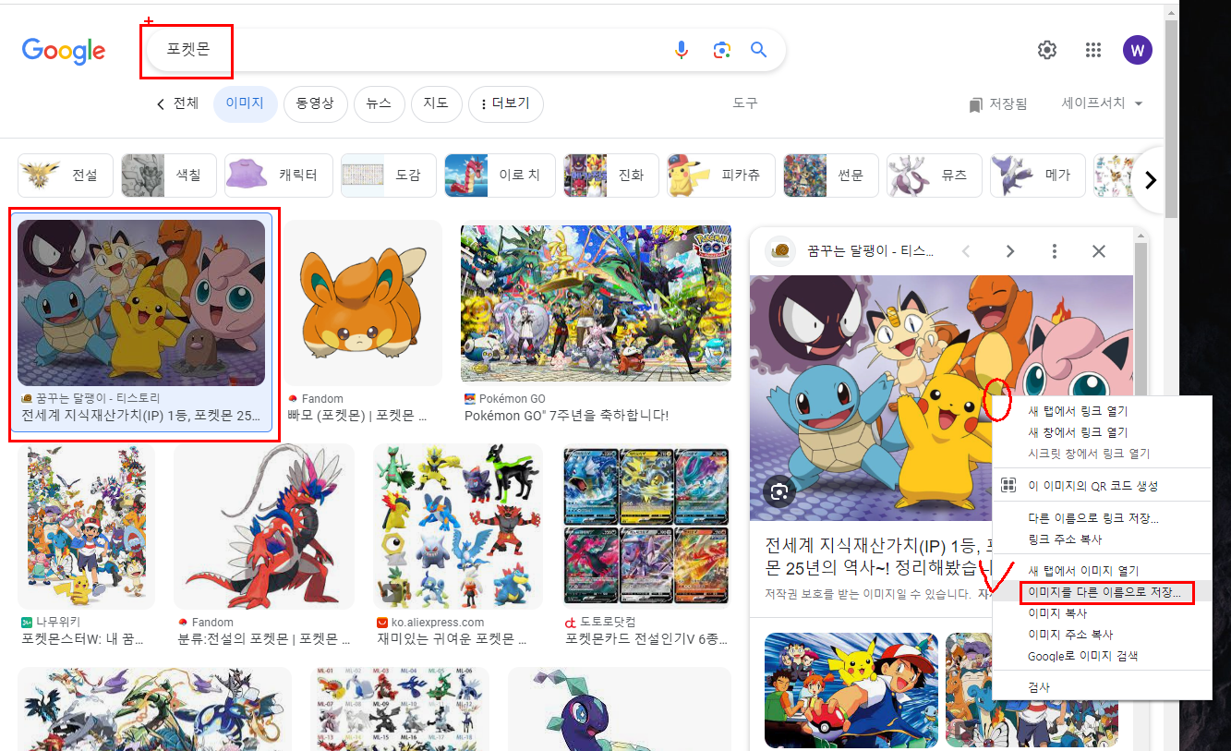The width and height of the screenshot is (1231, 751).
Task: Start voice search with the microphone icon
Action: pyautogui.click(x=682, y=50)
